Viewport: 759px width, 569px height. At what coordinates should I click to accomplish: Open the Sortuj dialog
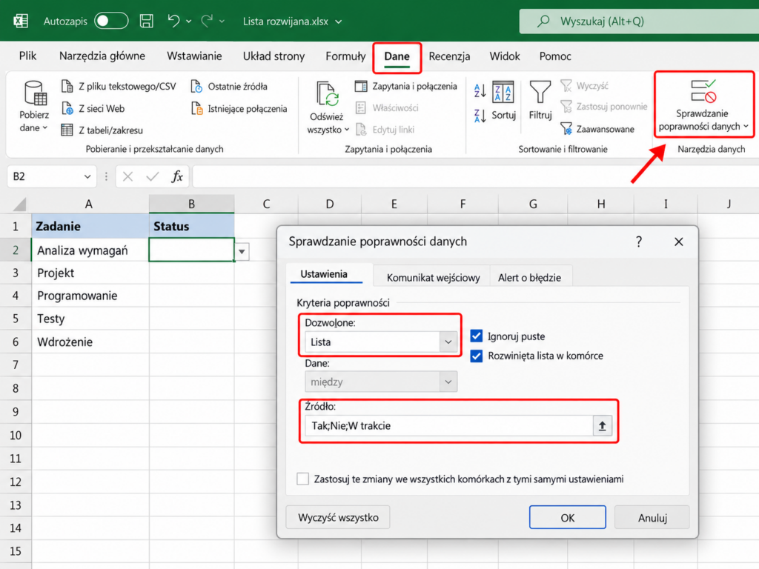pos(503,100)
